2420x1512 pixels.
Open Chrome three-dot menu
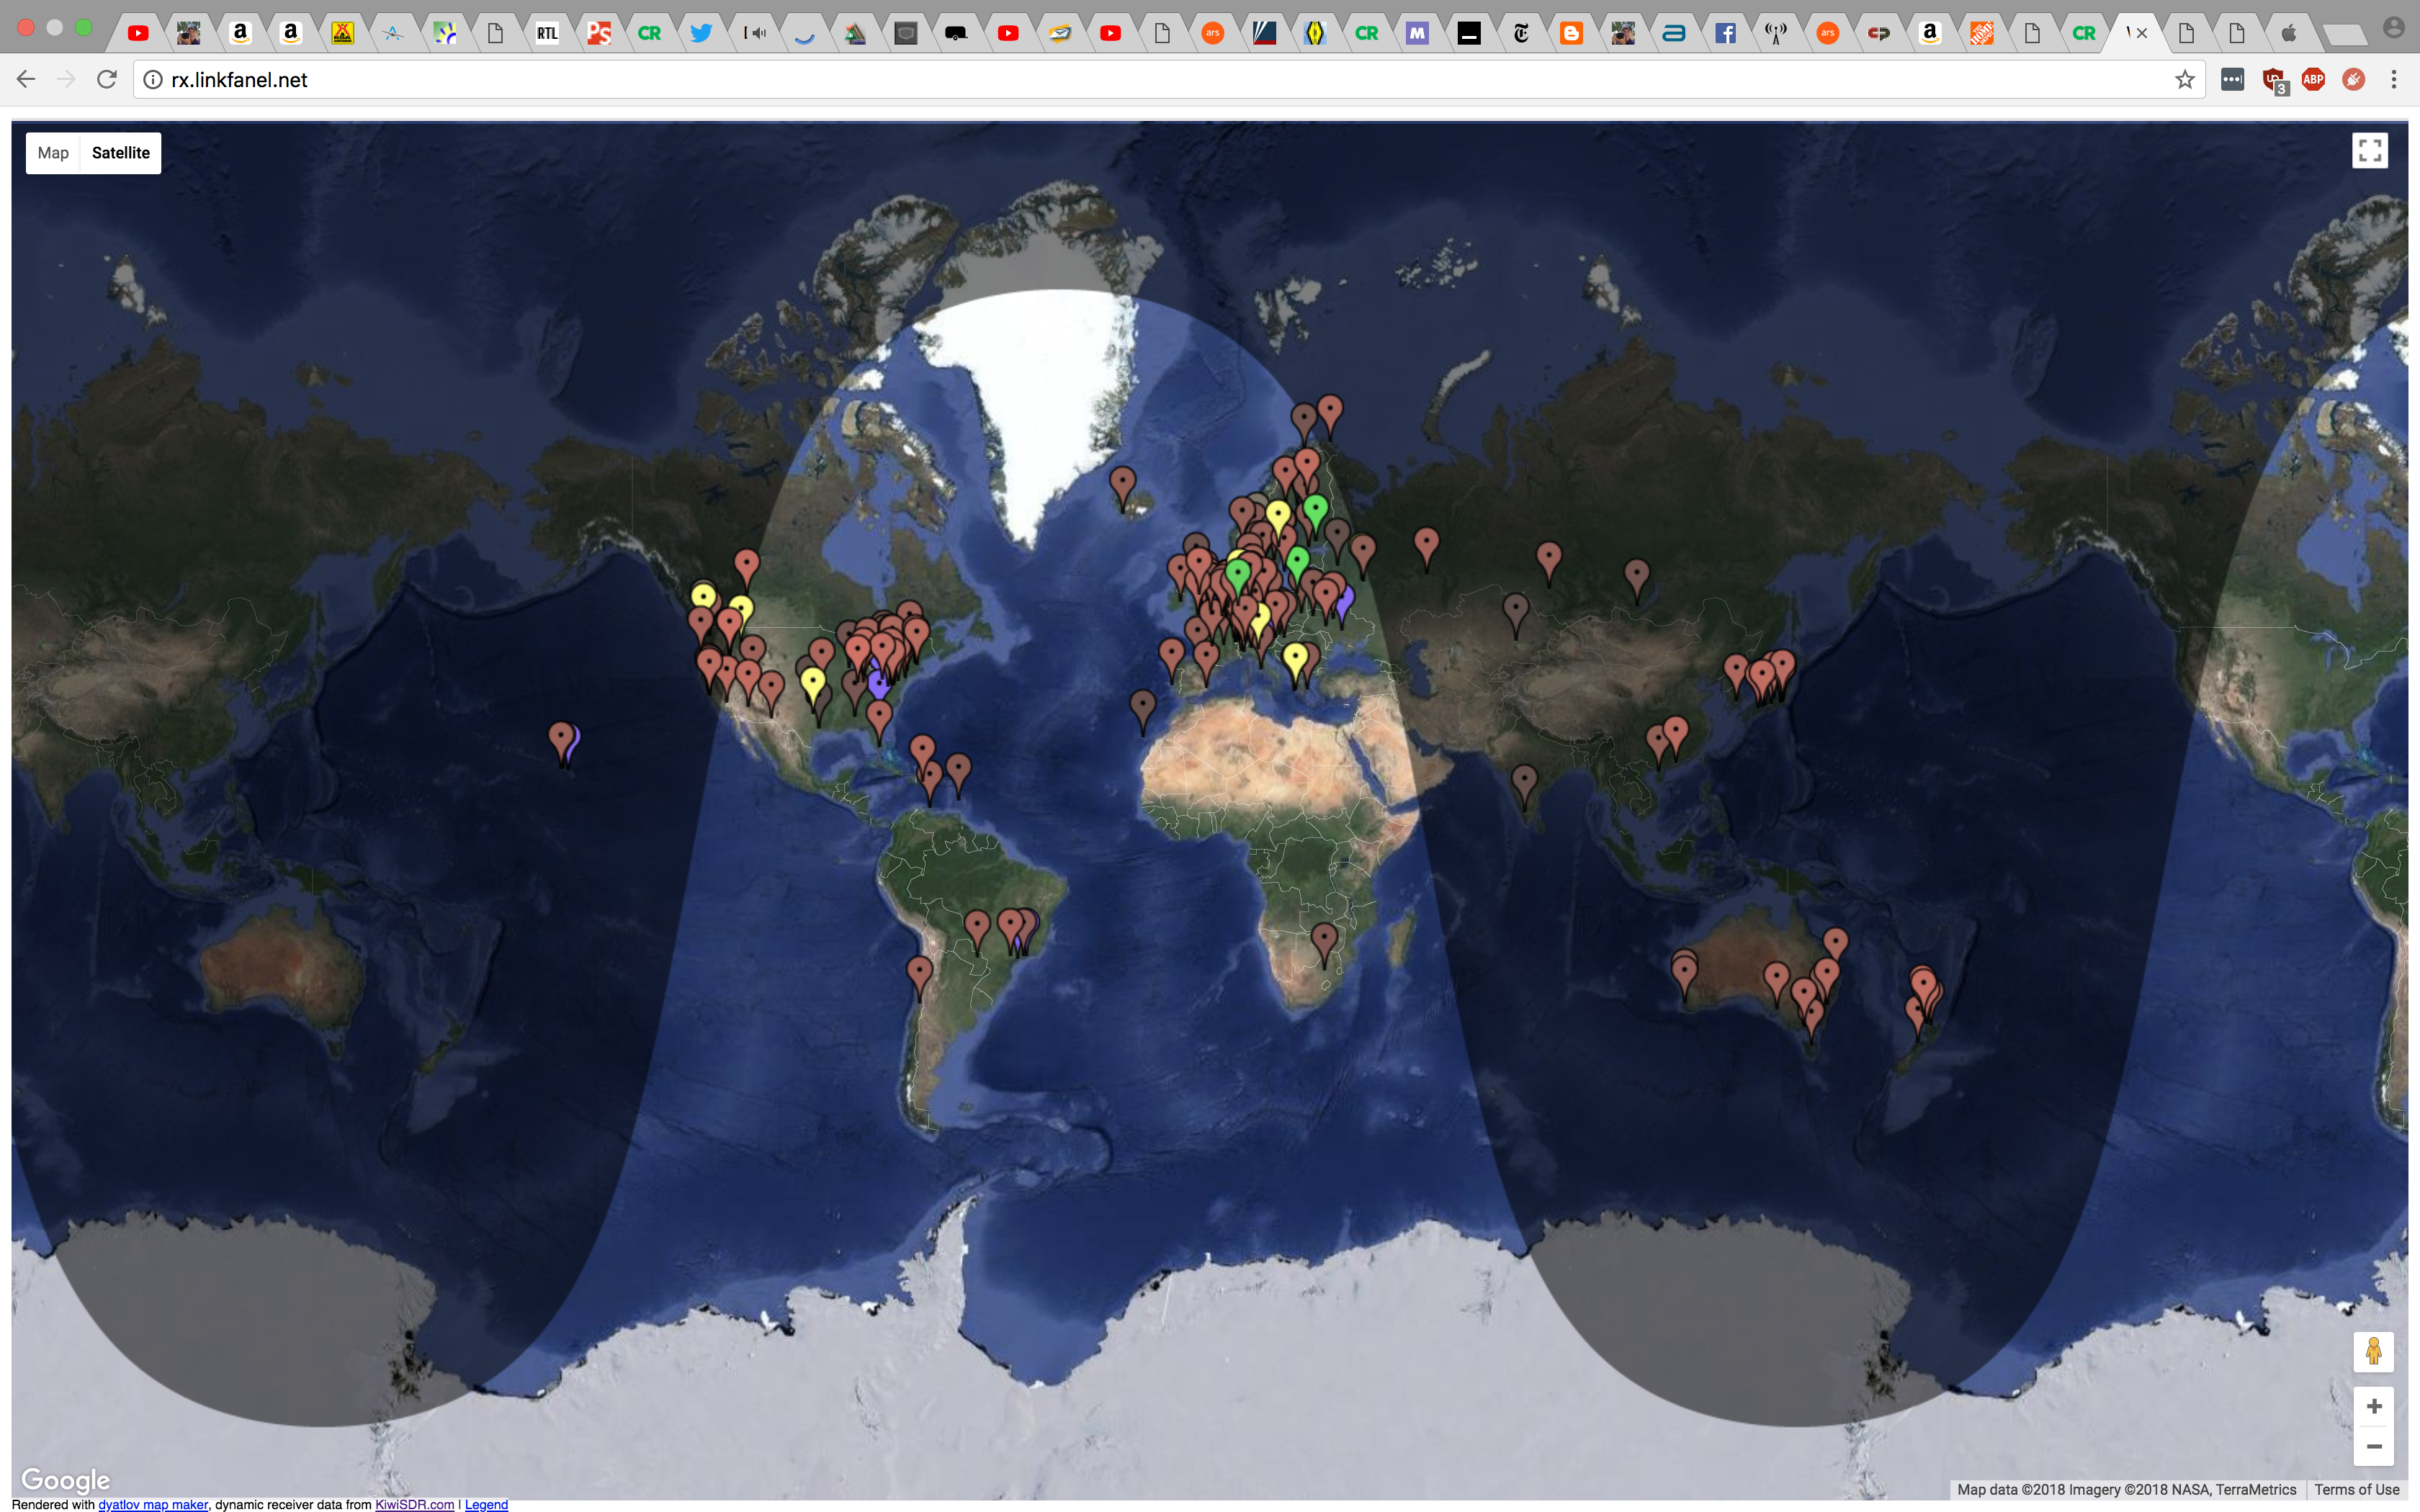[2393, 80]
